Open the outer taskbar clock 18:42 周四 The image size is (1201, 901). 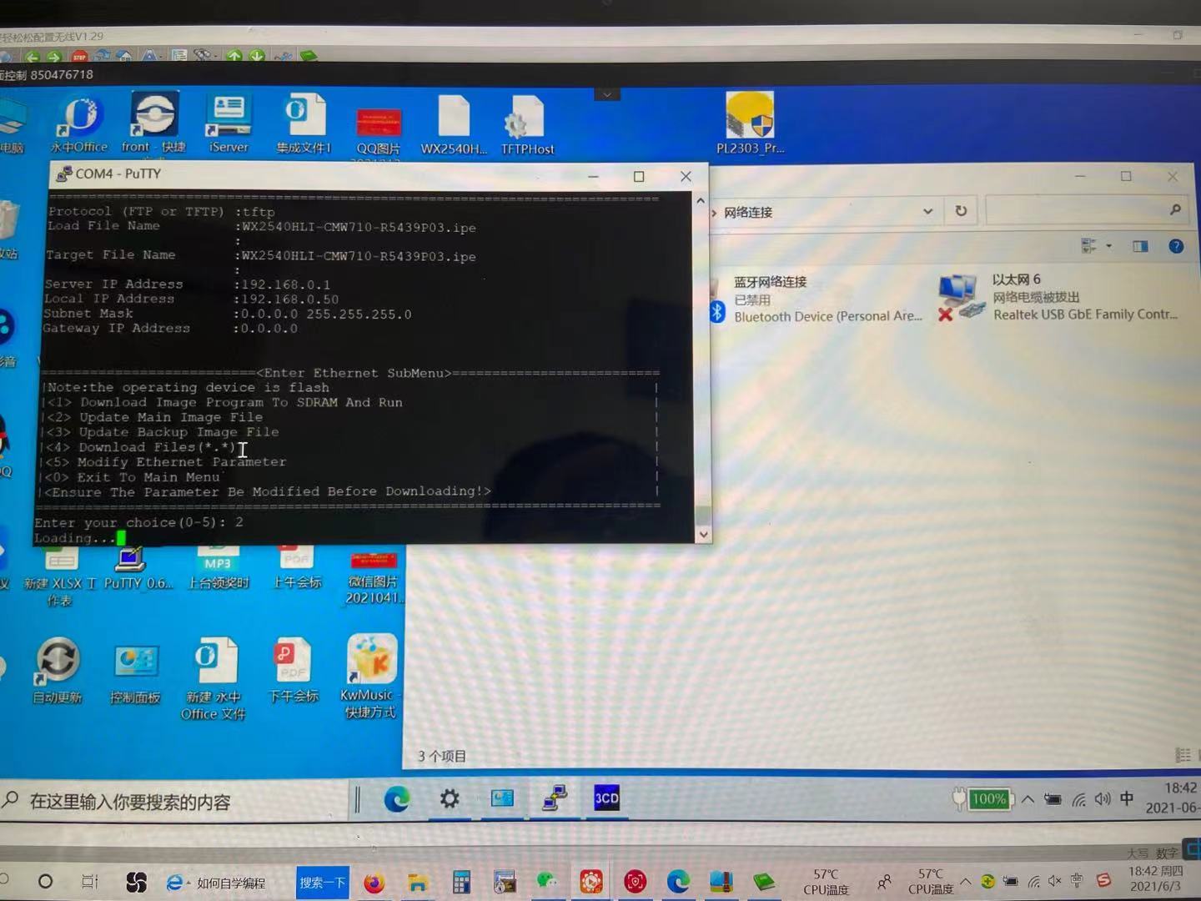[1155, 878]
